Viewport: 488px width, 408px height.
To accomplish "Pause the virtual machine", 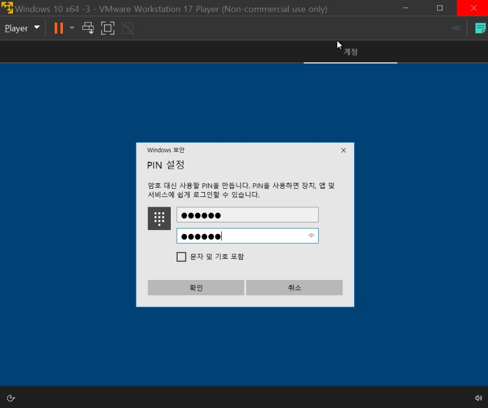I will pyautogui.click(x=59, y=28).
